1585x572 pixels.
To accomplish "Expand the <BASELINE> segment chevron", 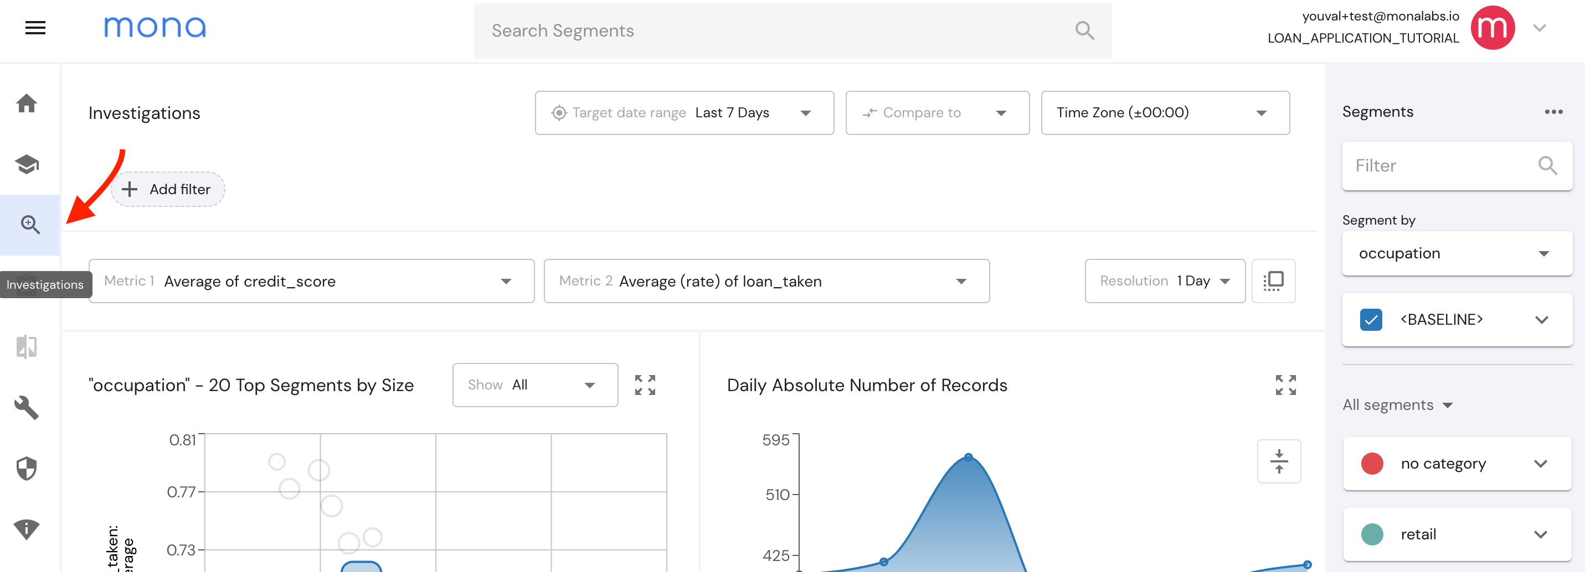I will [1541, 320].
